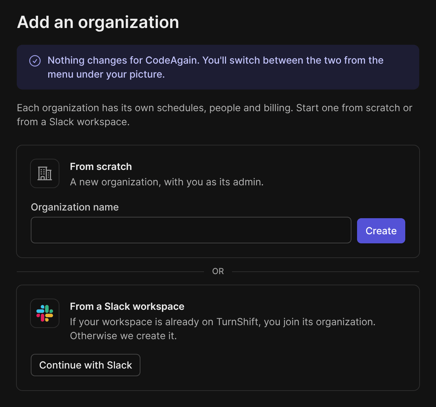436x407 pixels.
Task: Click the 'From scratch' title
Action: click(x=101, y=166)
